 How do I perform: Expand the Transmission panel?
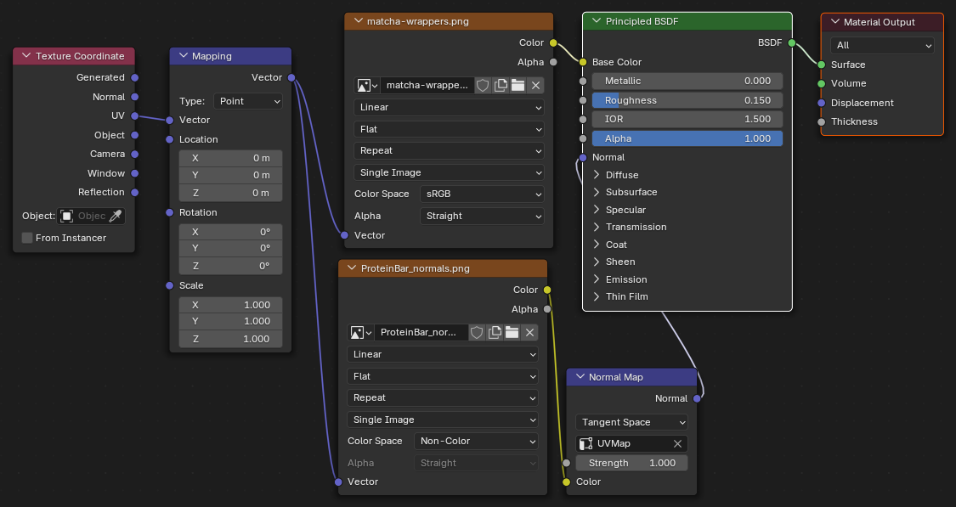[x=597, y=228]
